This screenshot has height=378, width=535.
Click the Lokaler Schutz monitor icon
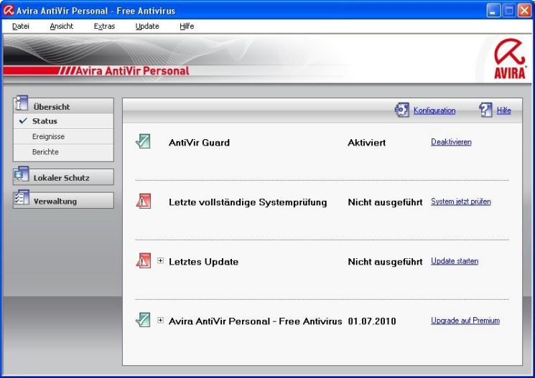(x=21, y=174)
